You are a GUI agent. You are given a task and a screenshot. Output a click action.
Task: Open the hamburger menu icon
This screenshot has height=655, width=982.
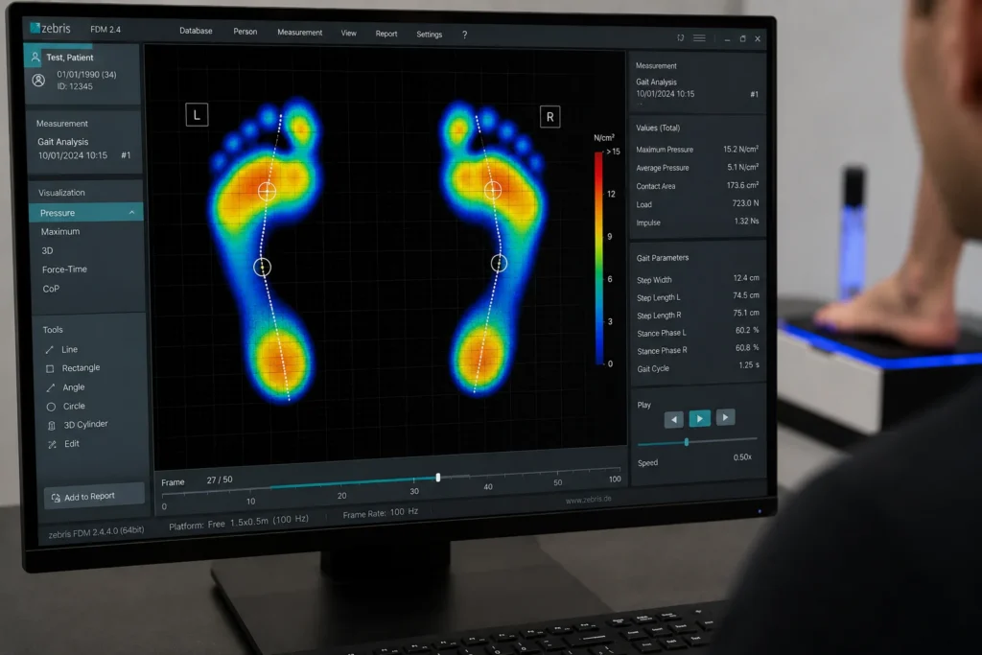tap(699, 38)
